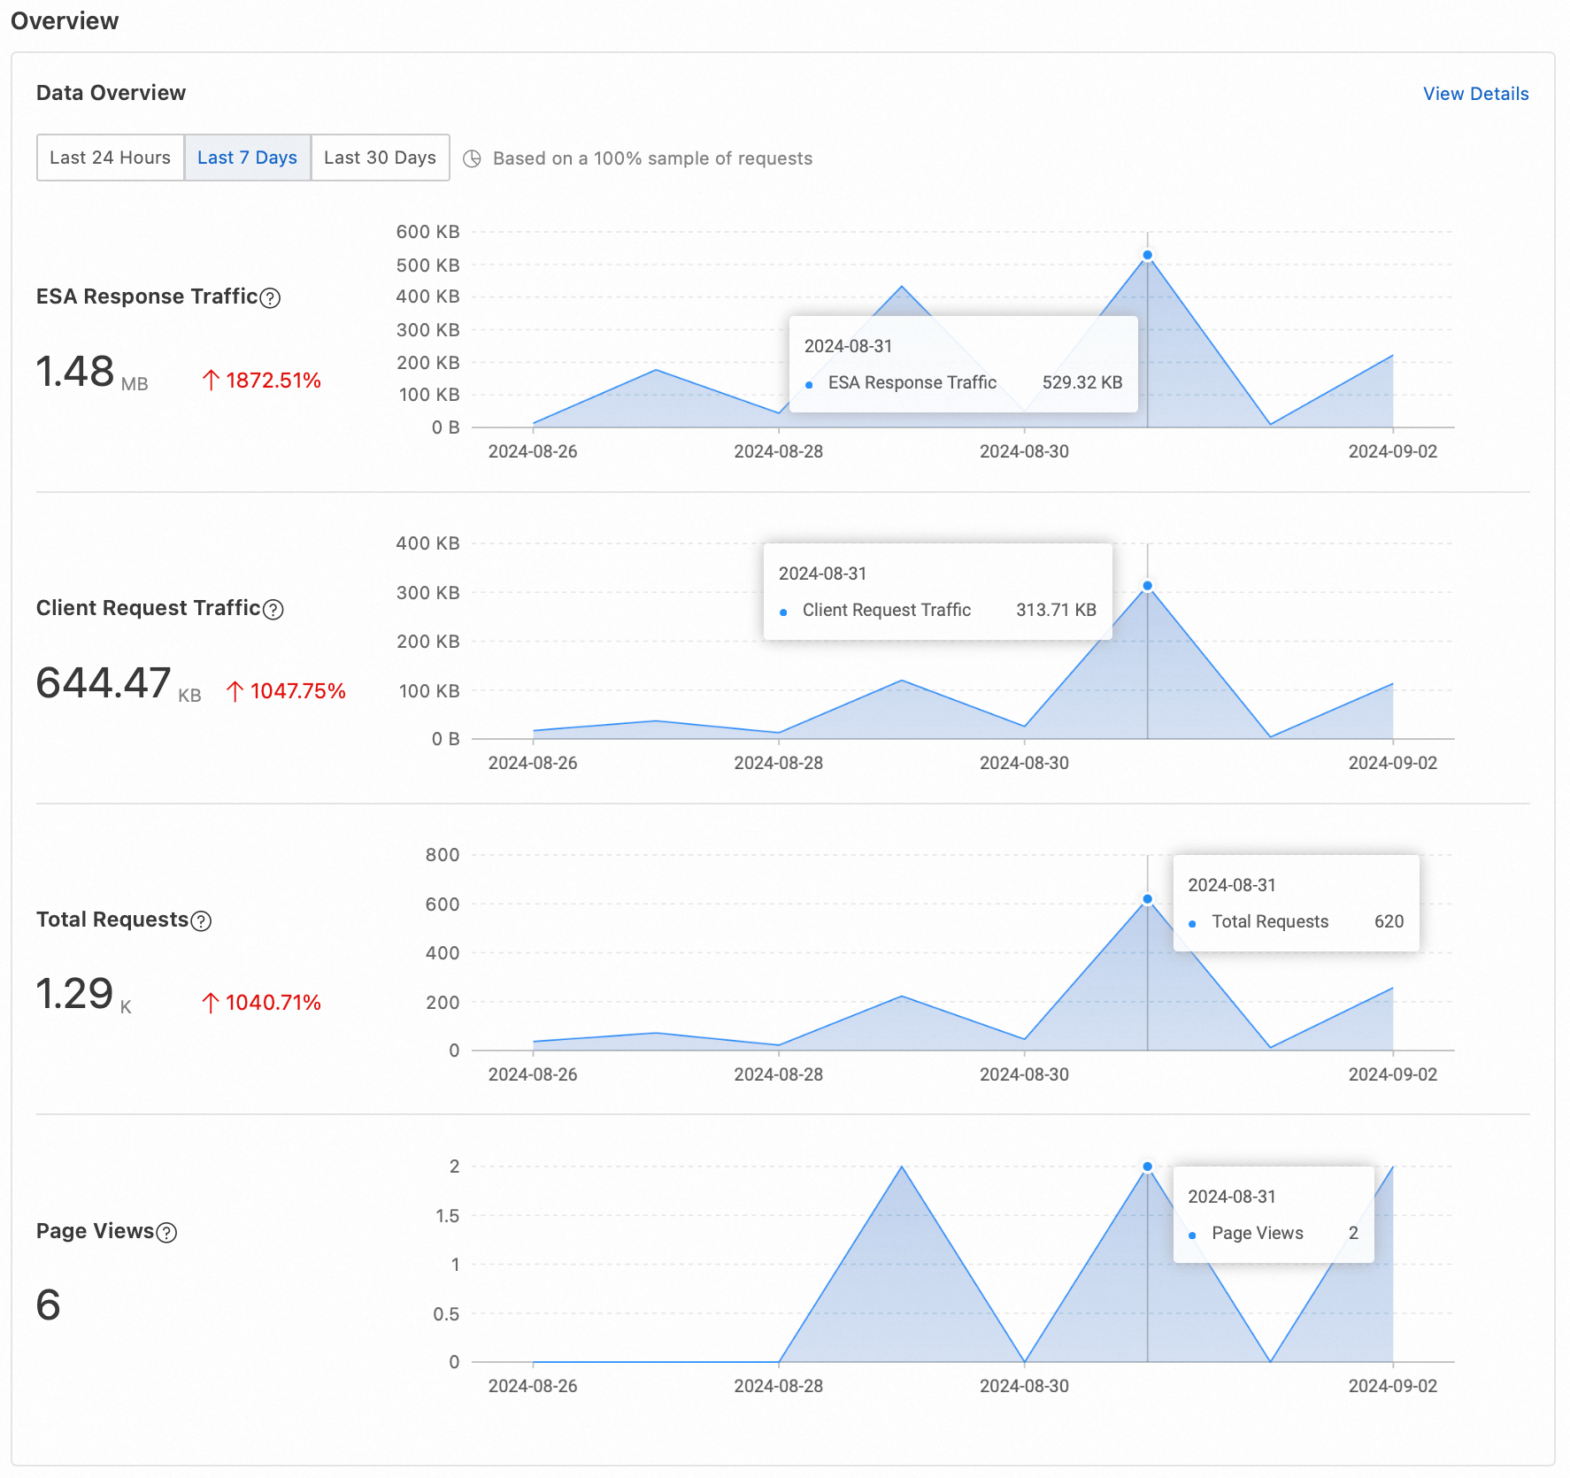The width and height of the screenshot is (1570, 1478).
Task: Open help icon next to Page Views
Action: [166, 1233]
